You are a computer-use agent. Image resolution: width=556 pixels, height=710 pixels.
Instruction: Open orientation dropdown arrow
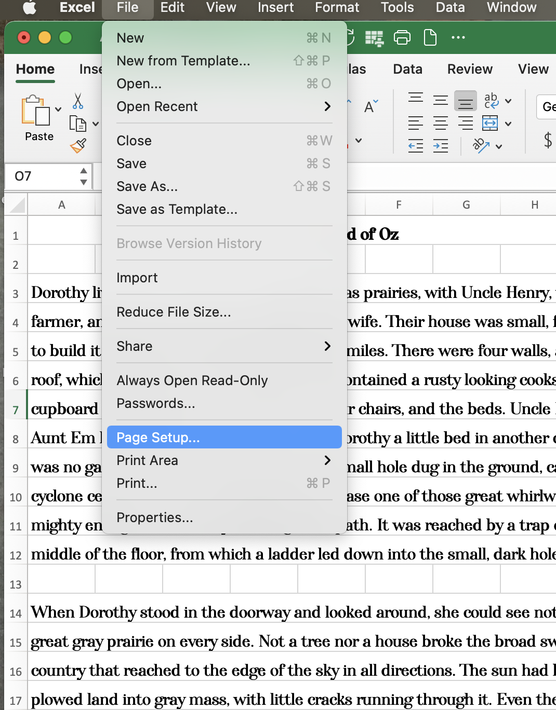pos(499,147)
